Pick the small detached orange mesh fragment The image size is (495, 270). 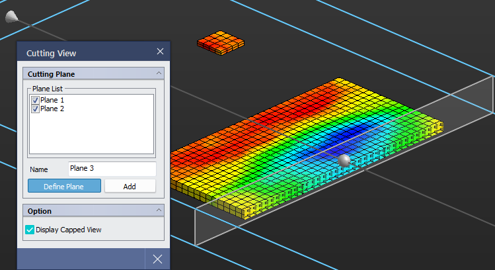click(221, 42)
